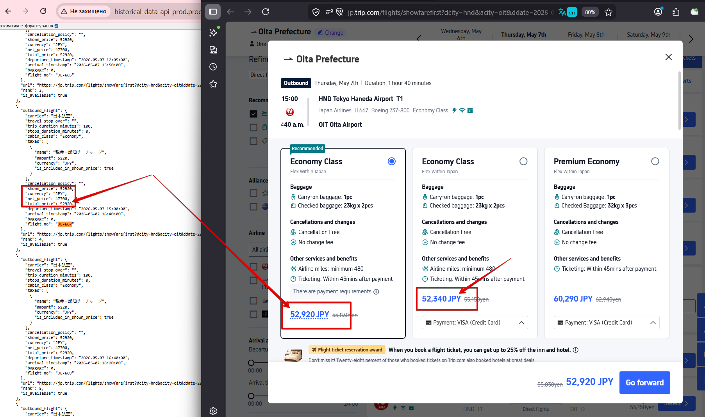
Task: Open the browser profile account icon
Action: point(658,12)
